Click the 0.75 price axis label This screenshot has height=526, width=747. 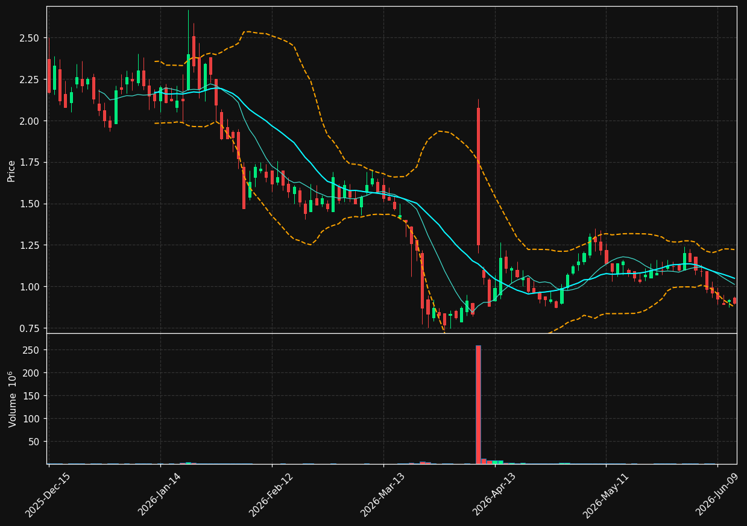(30, 328)
